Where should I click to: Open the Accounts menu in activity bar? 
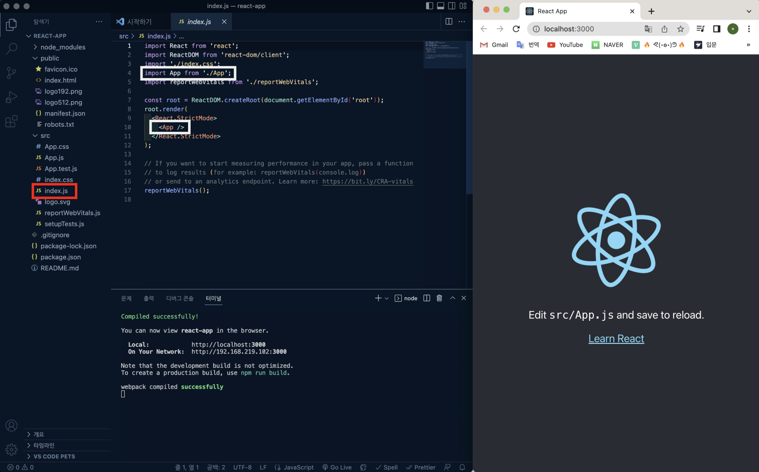tap(11, 425)
